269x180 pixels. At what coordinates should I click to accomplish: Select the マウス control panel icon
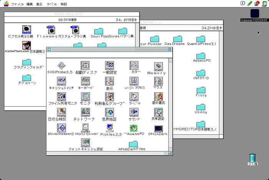pos(158,81)
